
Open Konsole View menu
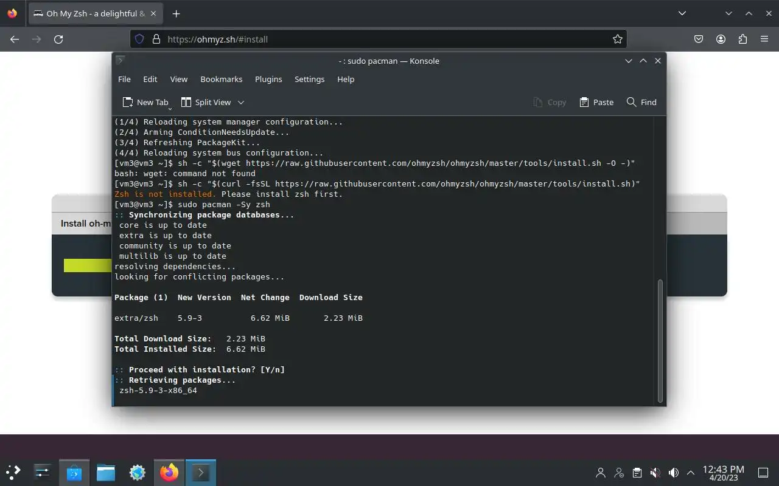178,79
